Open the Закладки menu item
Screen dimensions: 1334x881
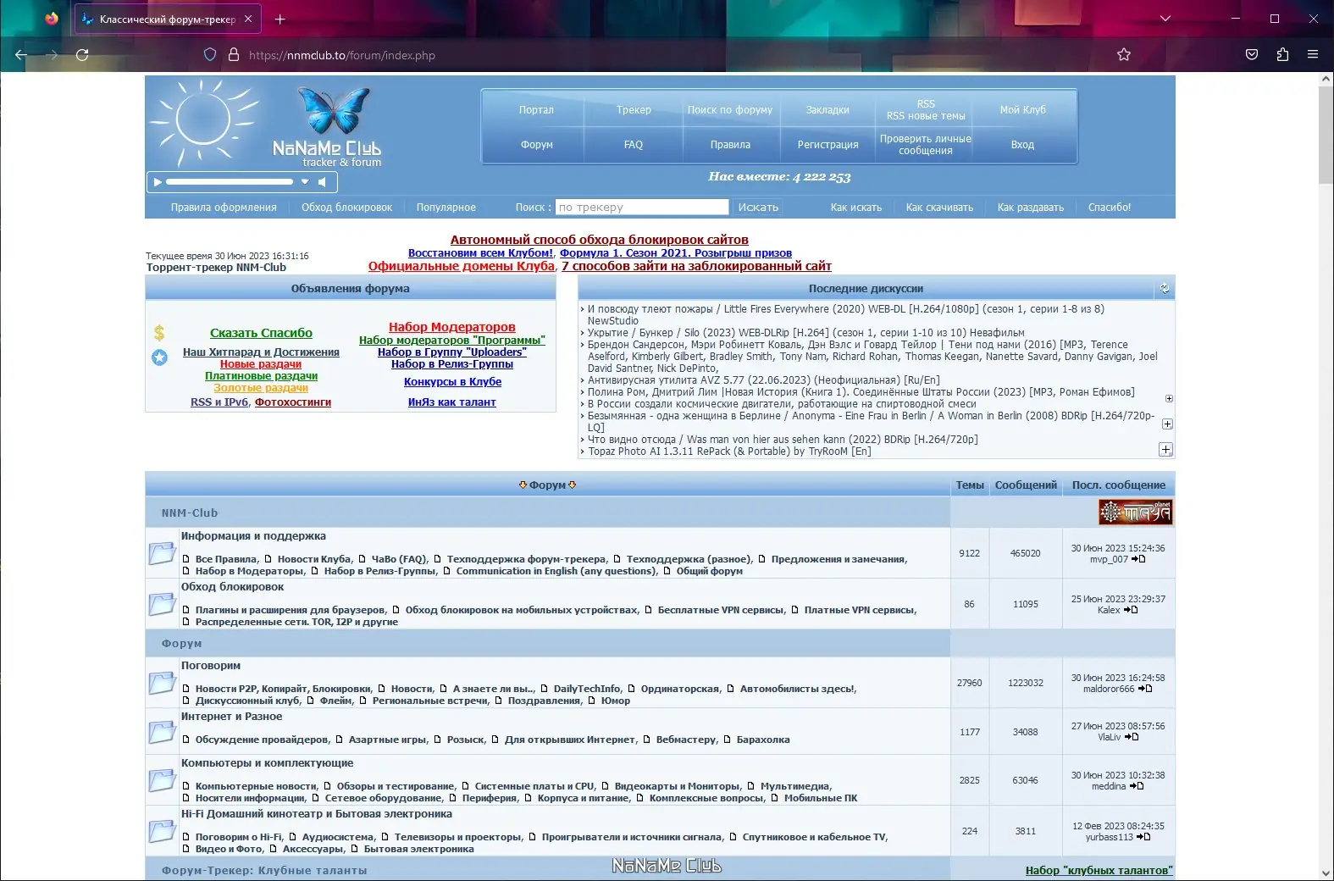(828, 110)
